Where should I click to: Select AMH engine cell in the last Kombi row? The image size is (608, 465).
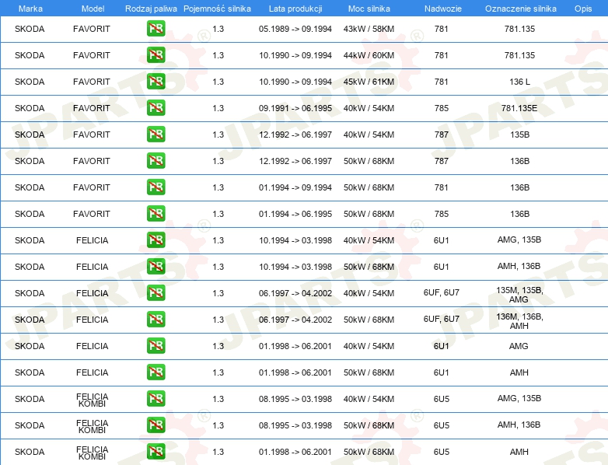click(519, 452)
